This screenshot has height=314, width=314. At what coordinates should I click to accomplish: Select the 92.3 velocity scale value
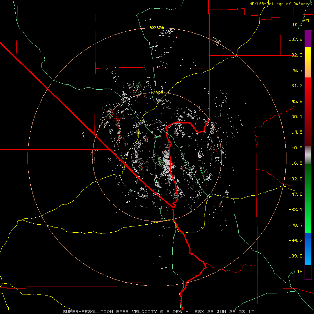tap(297, 55)
